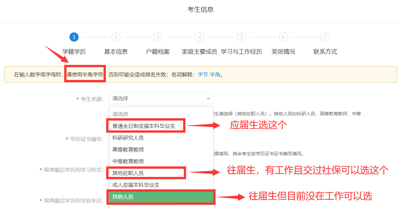This screenshot has height=210, width=401.
Task: Switch to the 联系方式 step label
Action: point(325,52)
